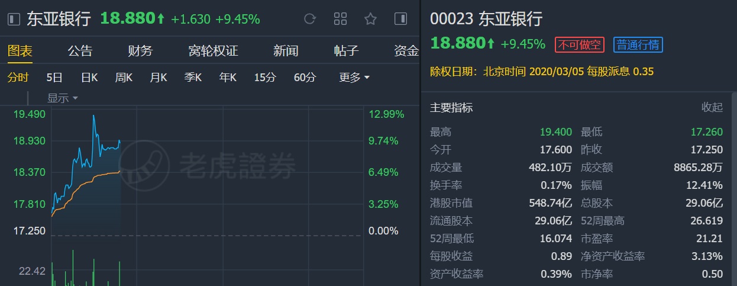
Task: Open the 财务 tab
Action: (x=140, y=51)
